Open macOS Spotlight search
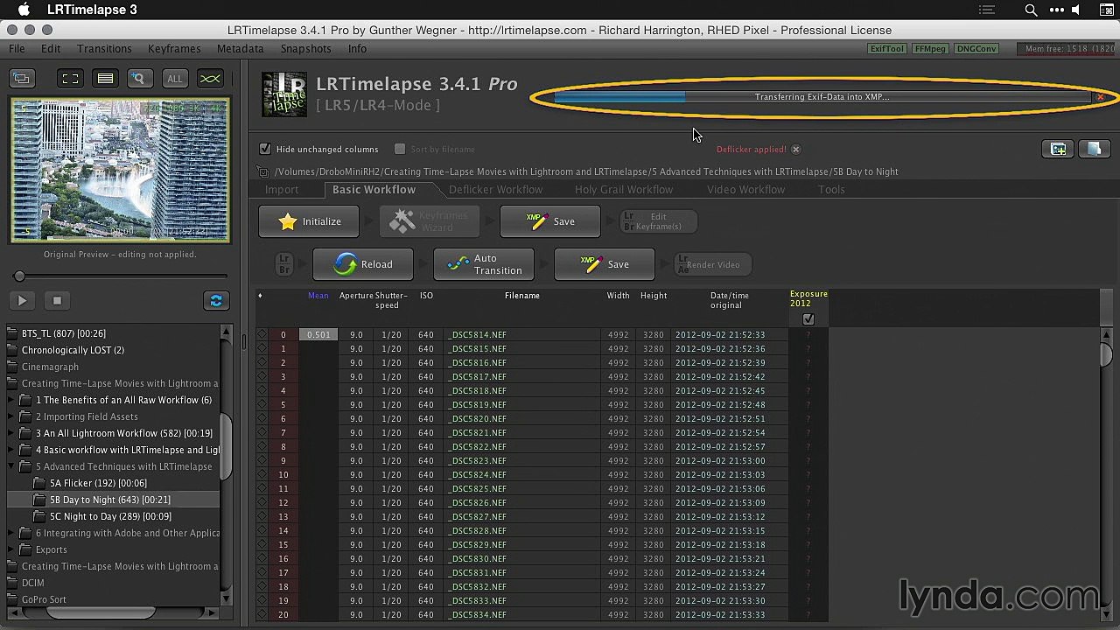The height and width of the screenshot is (630, 1120). tap(1031, 10)
